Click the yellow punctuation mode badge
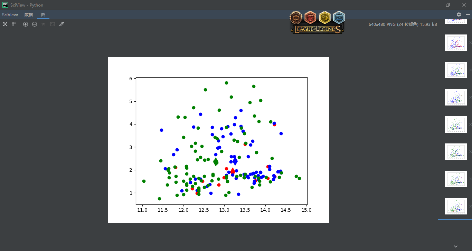Screen dimensions: 472x251 (325, 17)
